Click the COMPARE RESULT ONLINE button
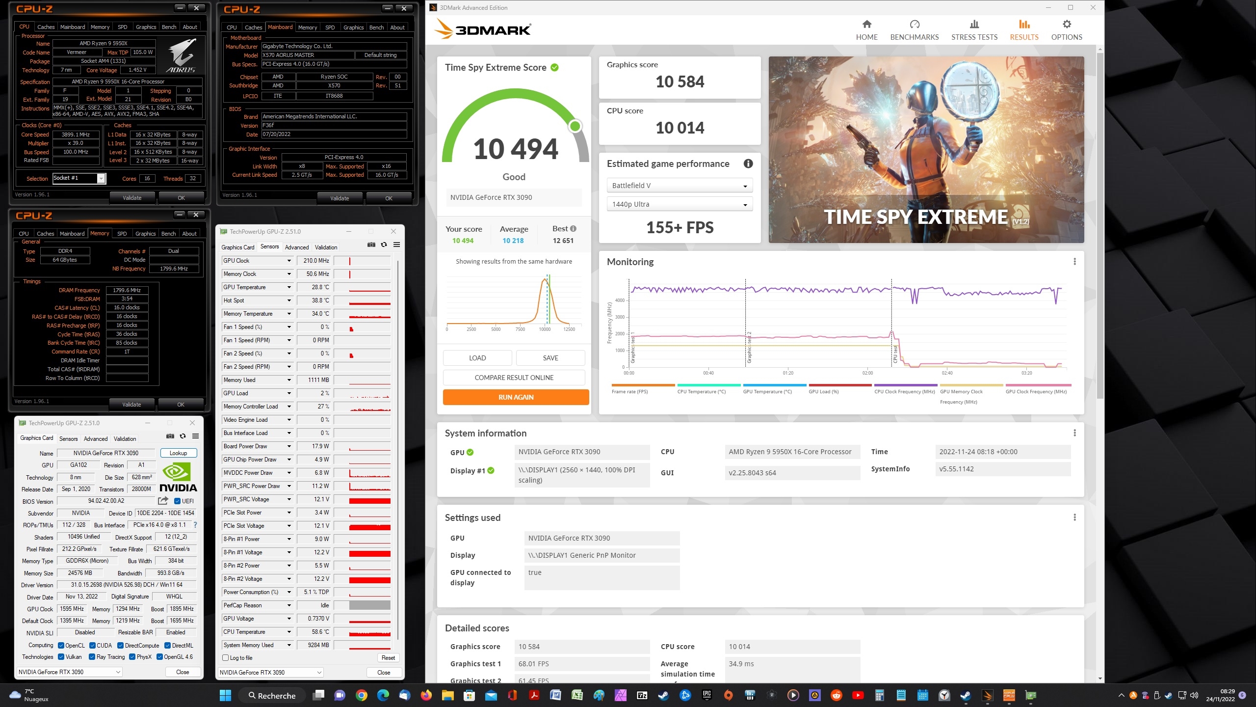 click(x=514, y=378)
